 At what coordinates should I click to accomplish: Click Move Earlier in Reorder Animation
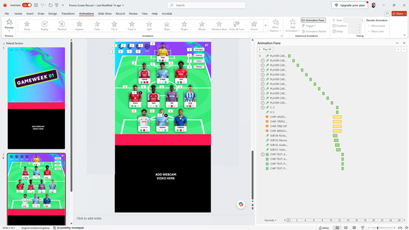377,26
